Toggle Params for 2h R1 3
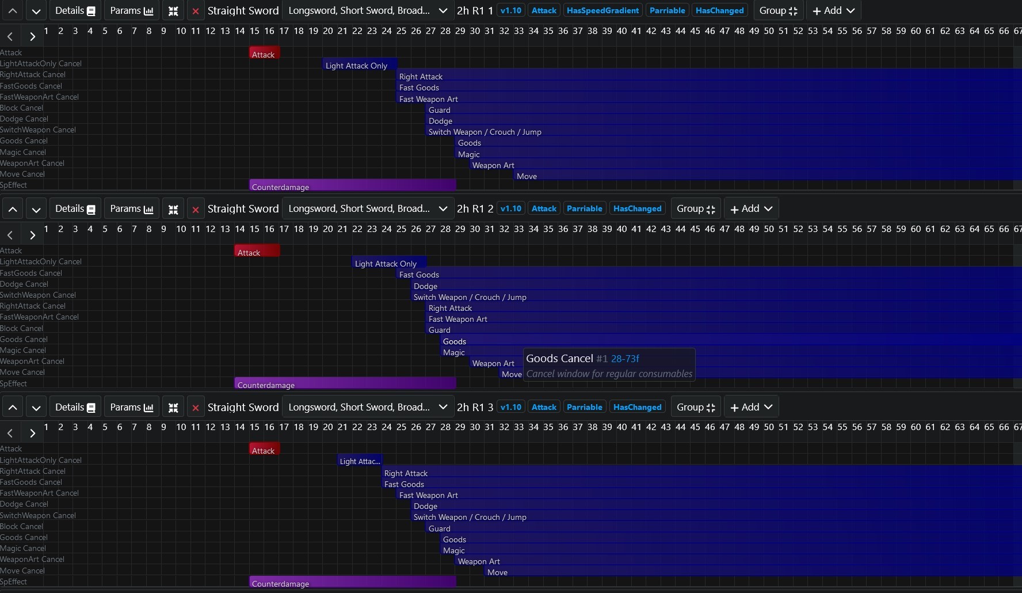 (x=132, y=408)
